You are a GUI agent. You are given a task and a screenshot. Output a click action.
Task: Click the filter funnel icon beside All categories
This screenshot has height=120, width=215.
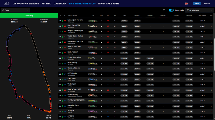188,10
